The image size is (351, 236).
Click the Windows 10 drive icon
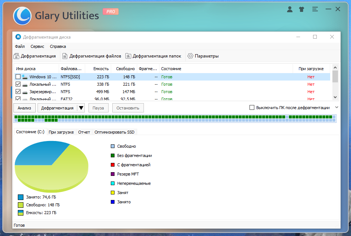click(25, 77)
